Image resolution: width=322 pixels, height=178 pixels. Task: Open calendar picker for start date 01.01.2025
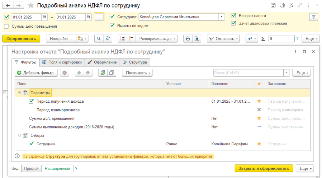click(45, 17)
